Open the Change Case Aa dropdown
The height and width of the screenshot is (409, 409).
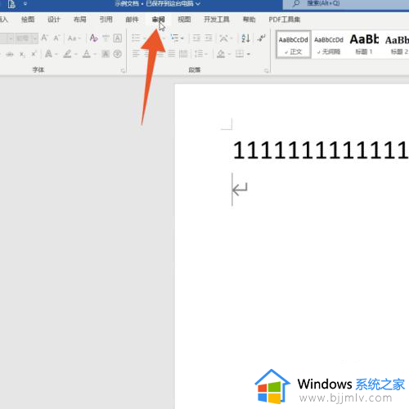point(74,38)
